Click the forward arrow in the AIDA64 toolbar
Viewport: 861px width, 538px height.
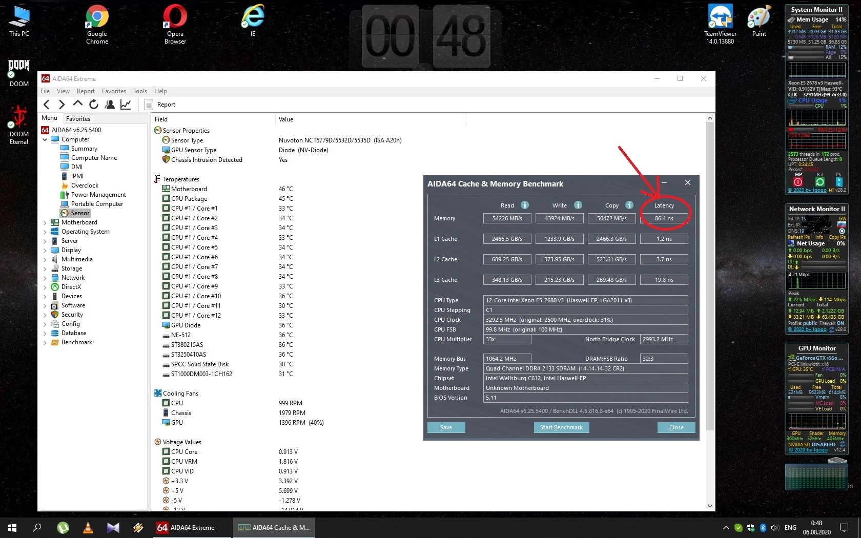pos(62,105)
